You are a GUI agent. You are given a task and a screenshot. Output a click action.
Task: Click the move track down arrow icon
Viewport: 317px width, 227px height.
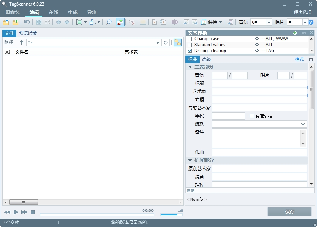tap(59, 22)
